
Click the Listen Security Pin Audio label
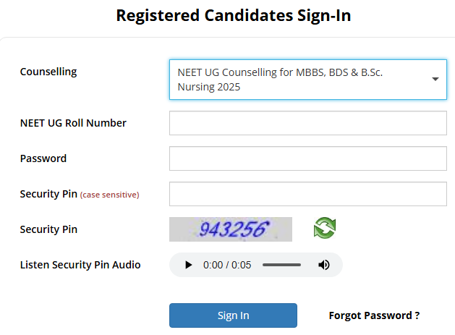pyautogui.click(x=80, y=265)
